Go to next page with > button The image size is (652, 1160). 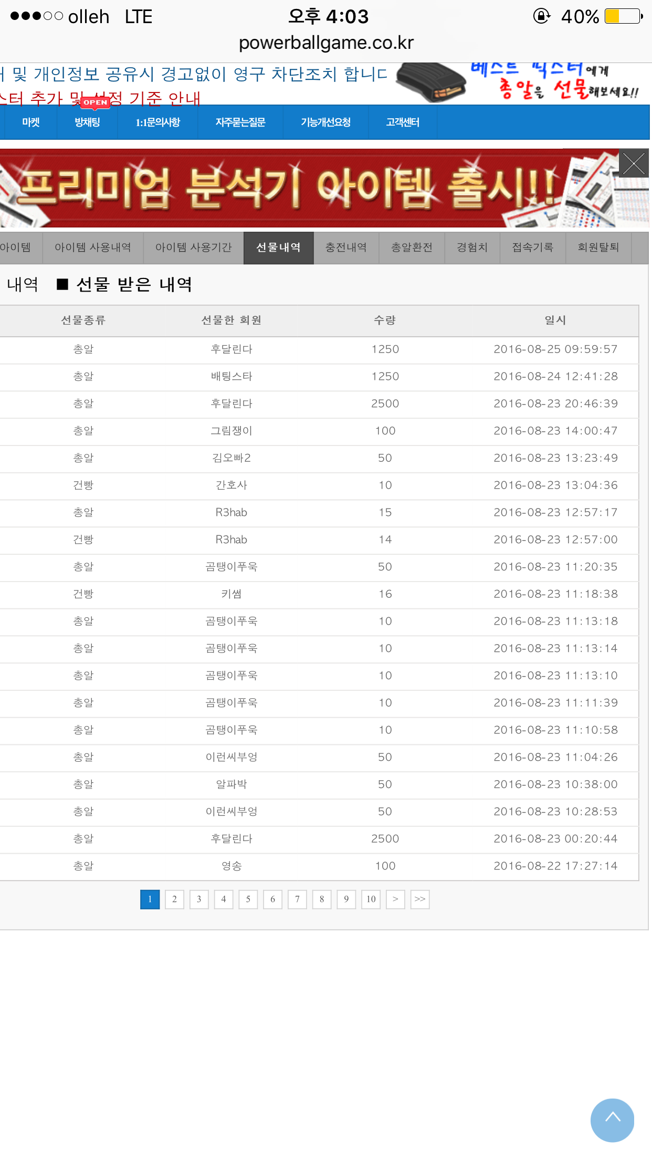coord(395,899)
